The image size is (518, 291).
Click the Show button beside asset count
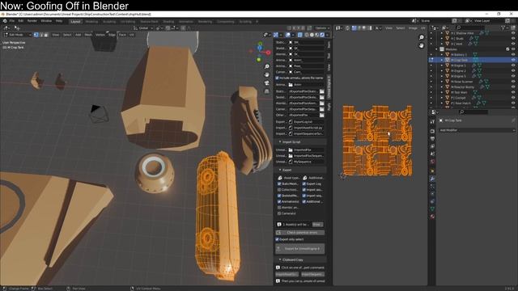(x=317, y=225)
